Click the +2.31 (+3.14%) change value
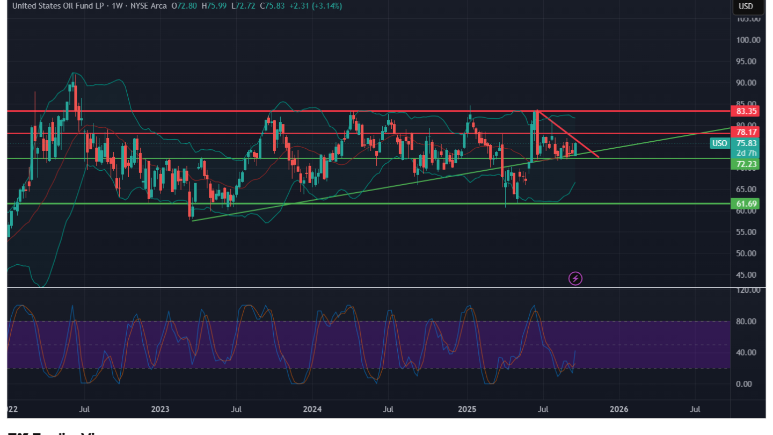The width and height of the screenshot is (773, 435). [315, 6]
